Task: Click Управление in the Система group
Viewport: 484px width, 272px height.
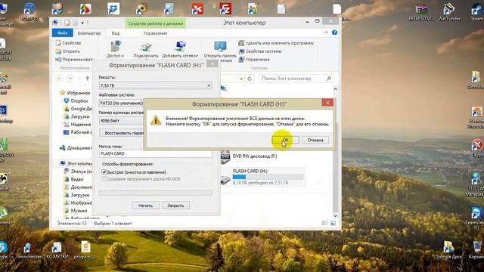Action: [254, 59]
